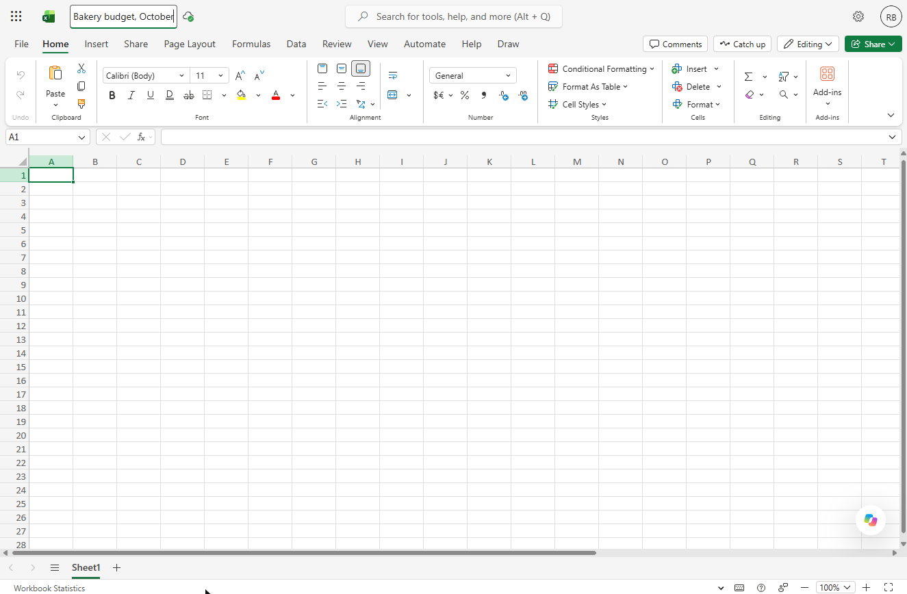Open the font name Calibri dropdown
This screenshot has width=907, height=594.
tap(181, 76)
